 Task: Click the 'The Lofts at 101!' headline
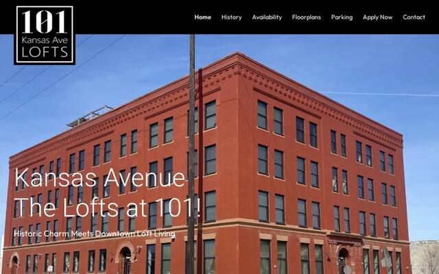click(x=108, y=208)
